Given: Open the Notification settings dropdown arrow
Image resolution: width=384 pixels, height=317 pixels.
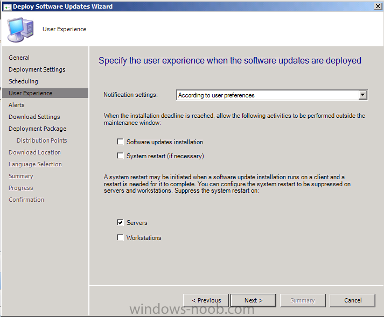Looking at the screenshot, I should pos(362,95).
